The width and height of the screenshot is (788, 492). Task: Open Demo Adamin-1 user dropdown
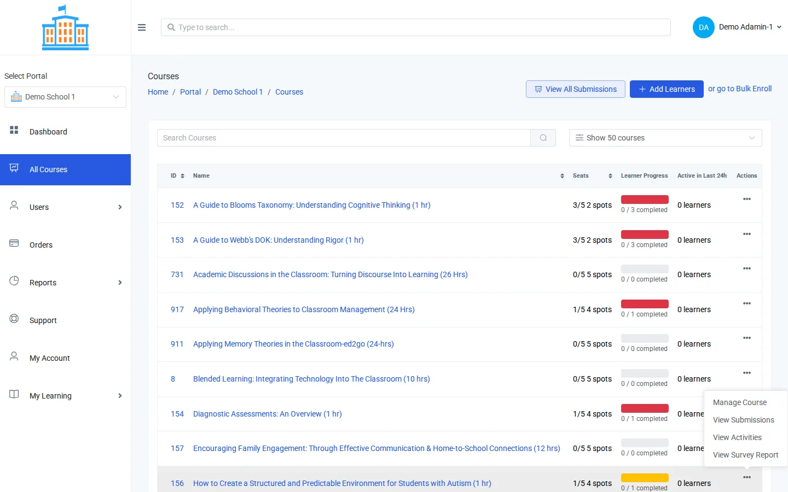click(750, 27)
